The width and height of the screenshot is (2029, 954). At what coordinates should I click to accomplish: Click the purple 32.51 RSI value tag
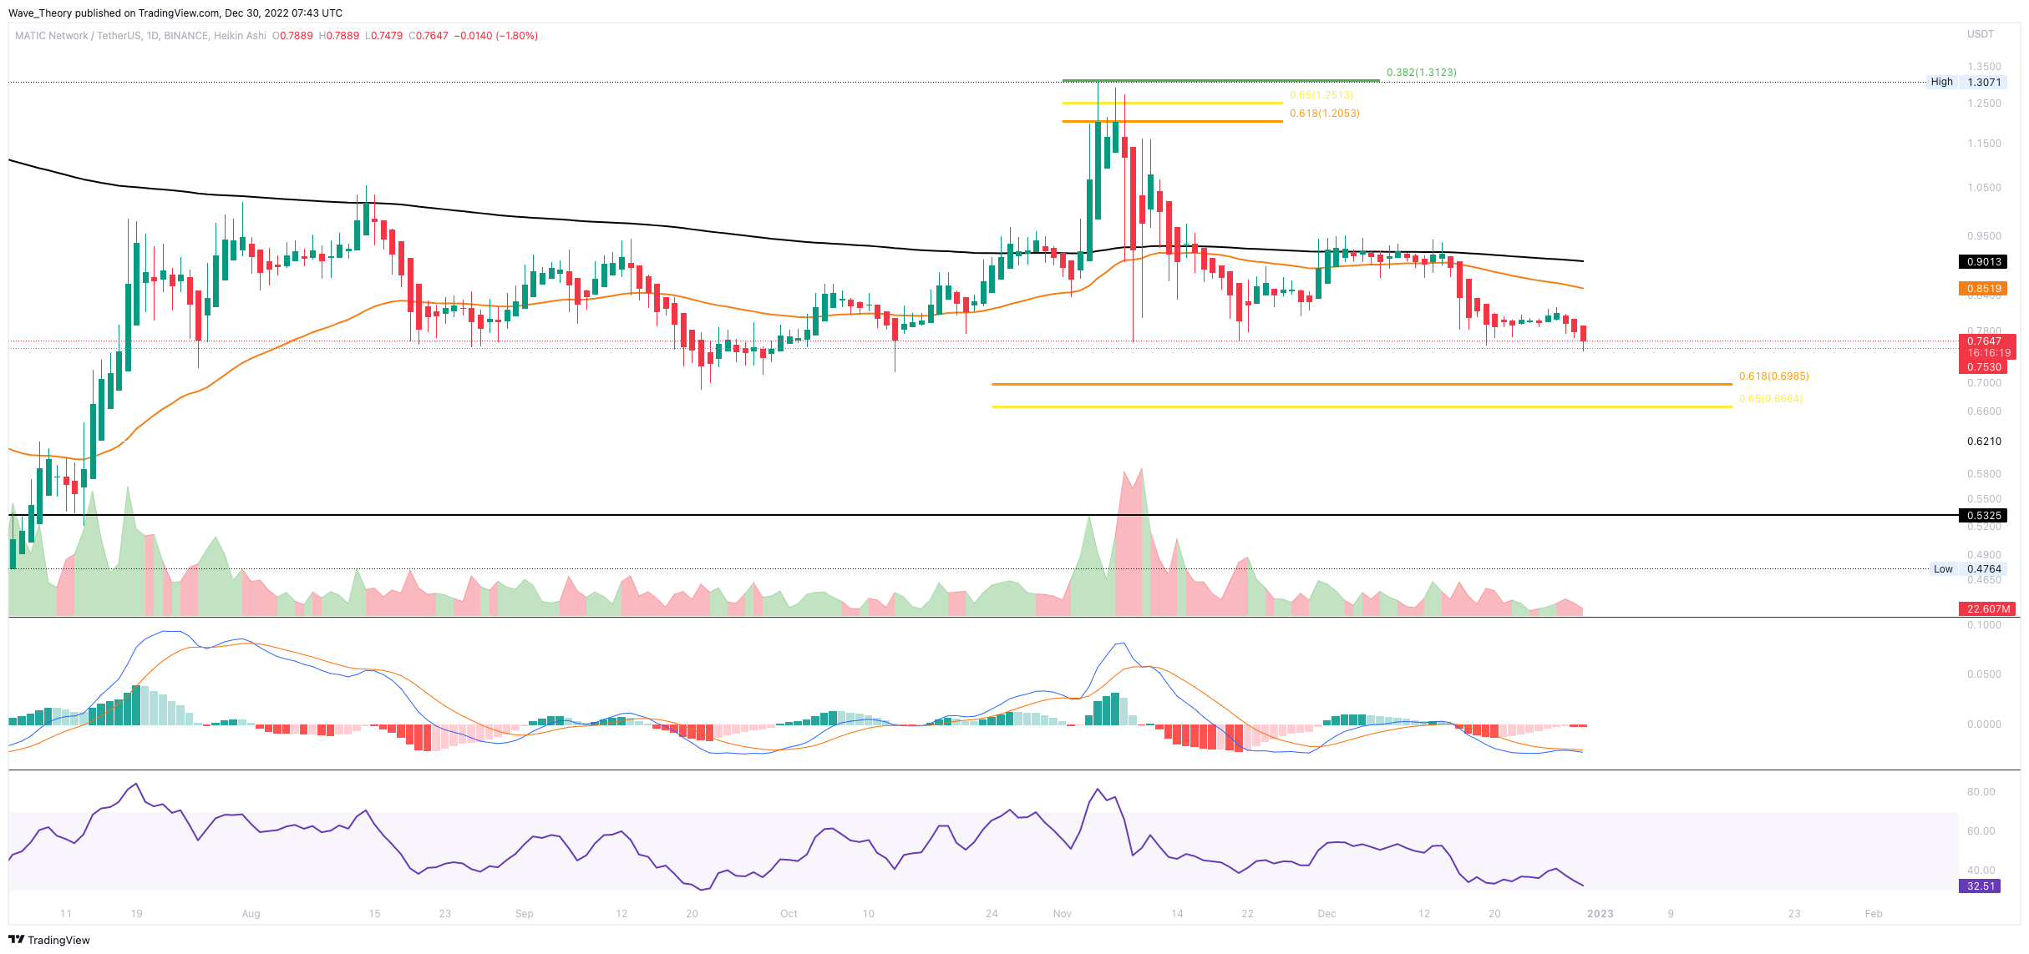click(x=1980, y=886)
